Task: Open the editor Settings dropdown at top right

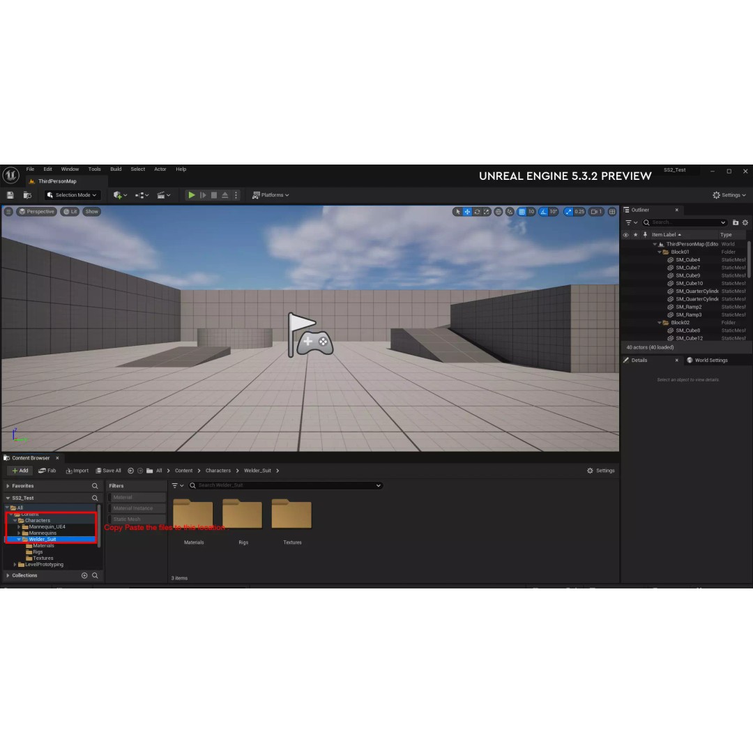Action: [x=729, y=195]
